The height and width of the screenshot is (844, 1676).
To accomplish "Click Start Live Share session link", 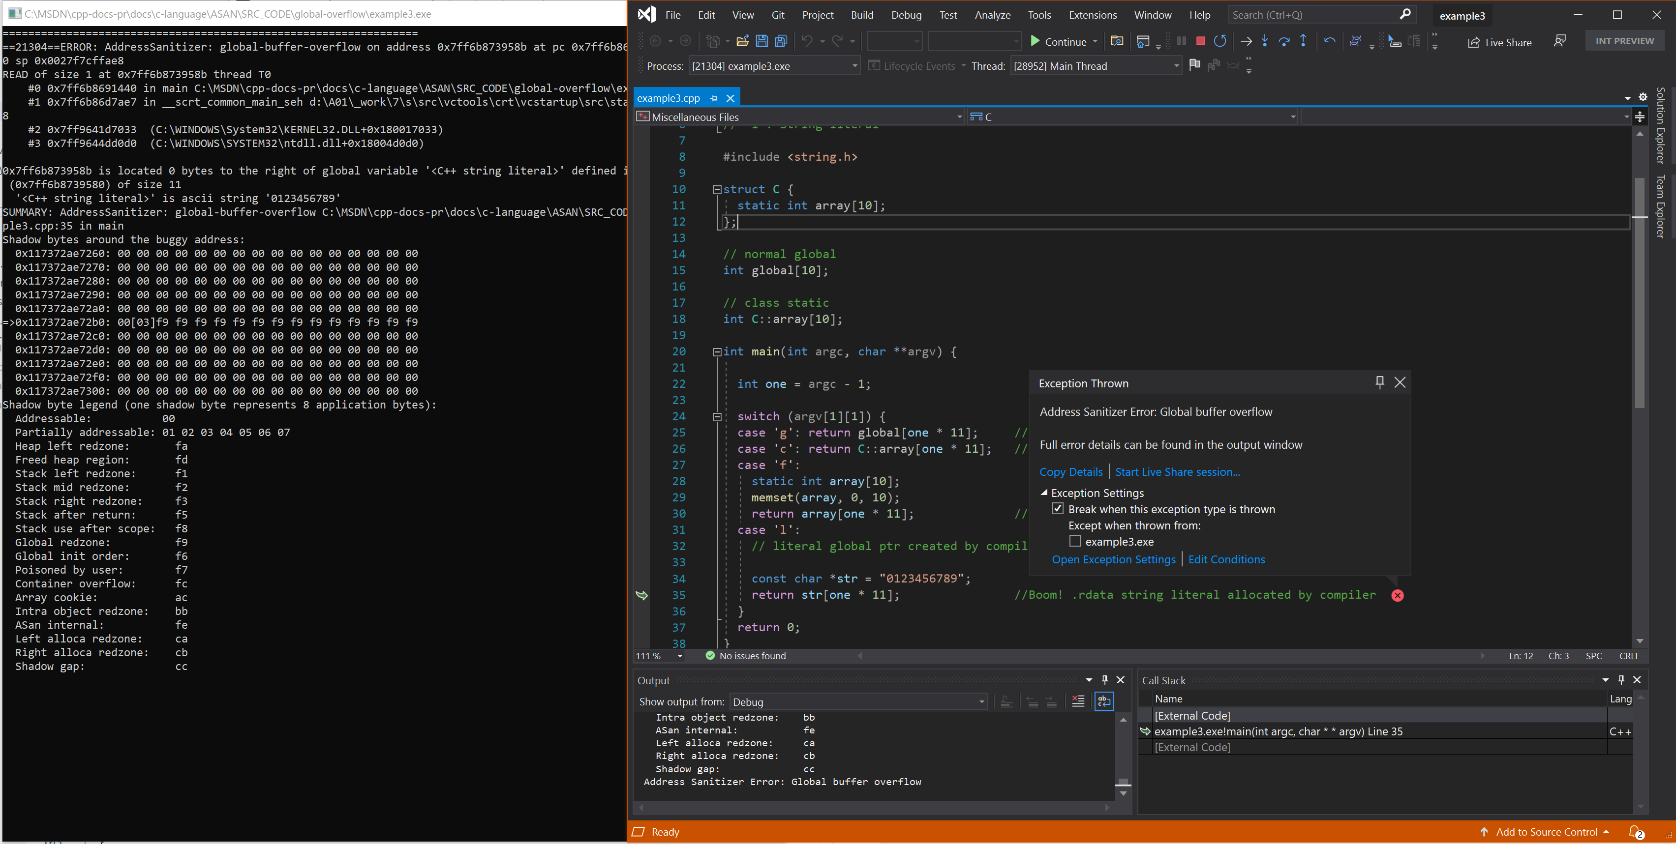I will tap(1177, 472).
